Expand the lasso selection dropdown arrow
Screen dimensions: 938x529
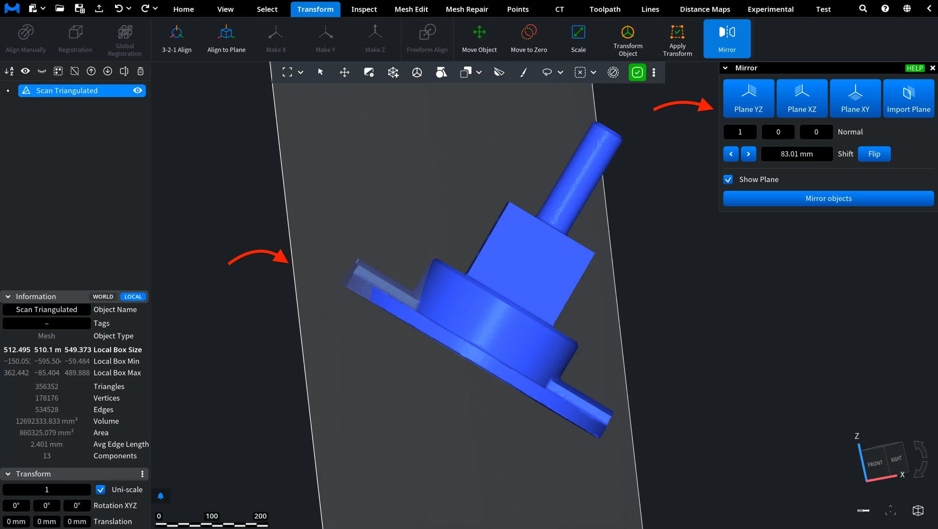click(x=560, y=72)
